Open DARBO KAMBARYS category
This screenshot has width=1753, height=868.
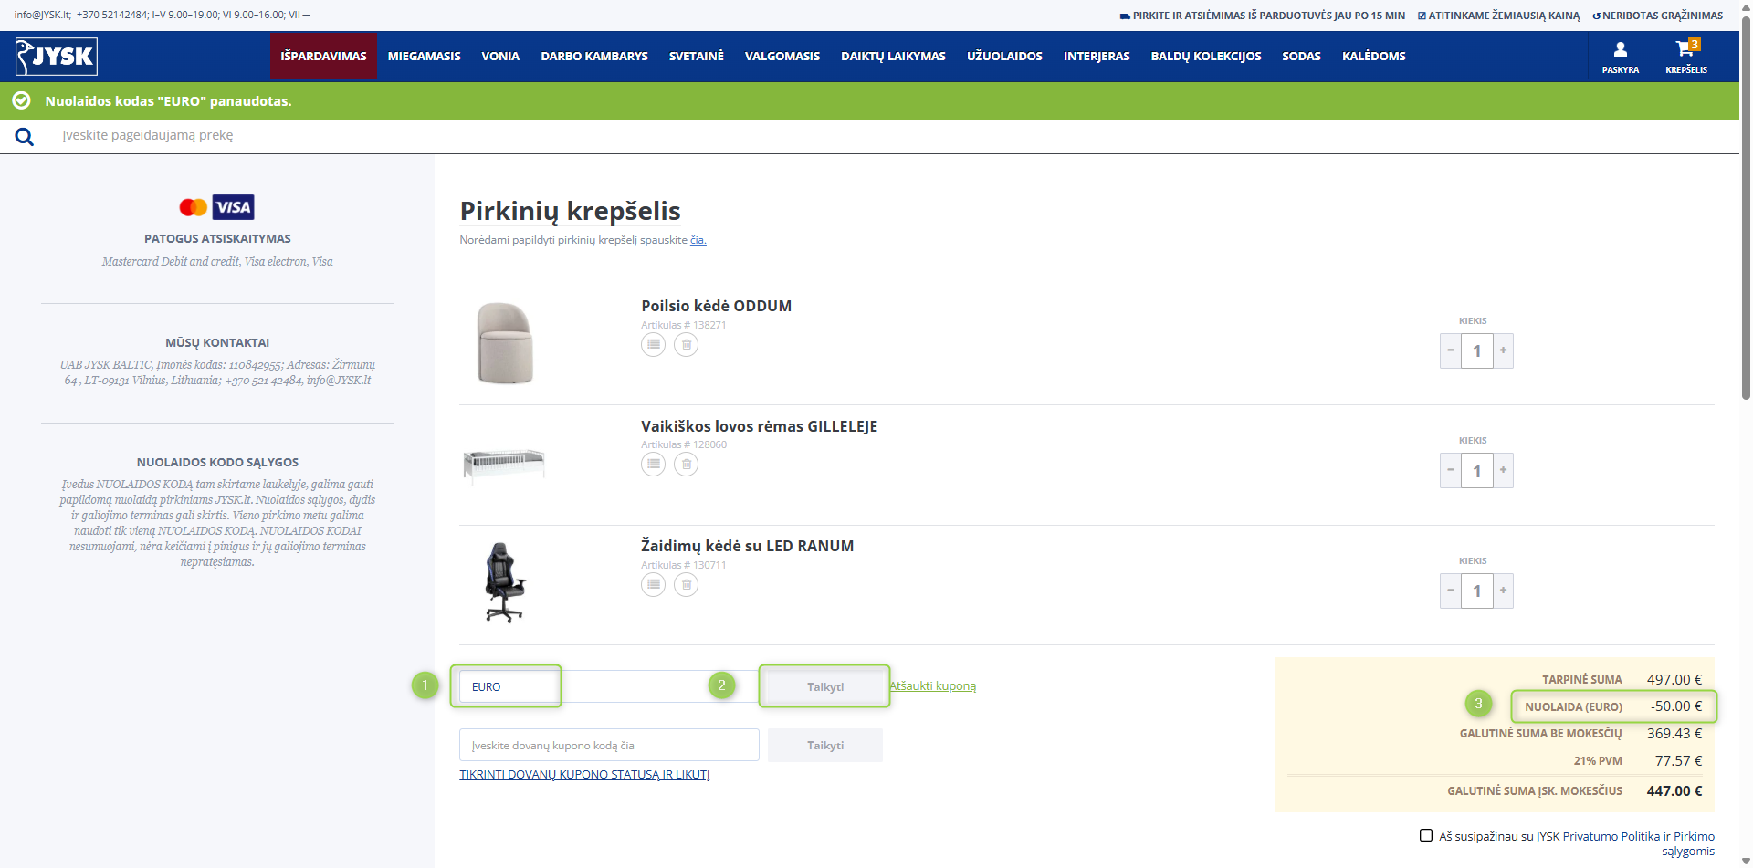594,57
